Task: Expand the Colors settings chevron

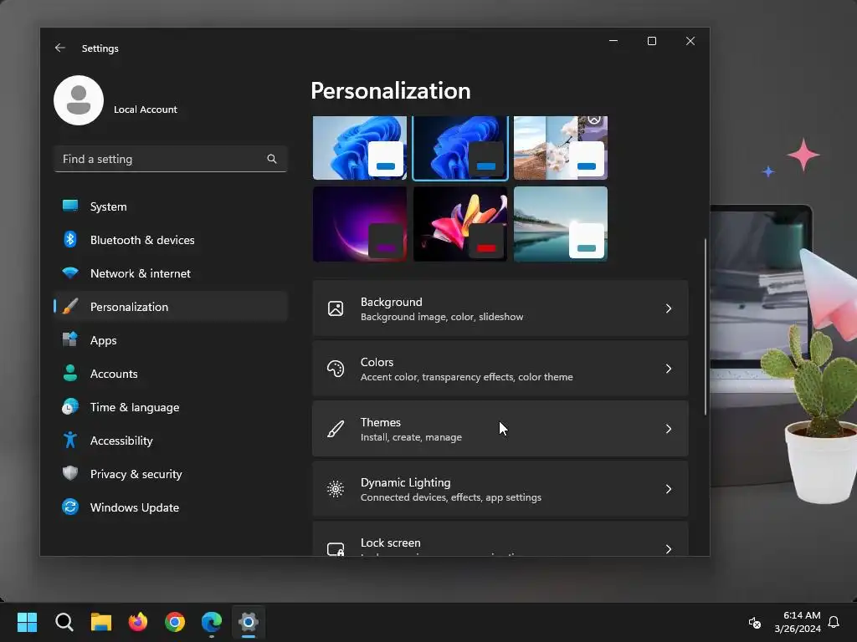Action: pos(669,369)
